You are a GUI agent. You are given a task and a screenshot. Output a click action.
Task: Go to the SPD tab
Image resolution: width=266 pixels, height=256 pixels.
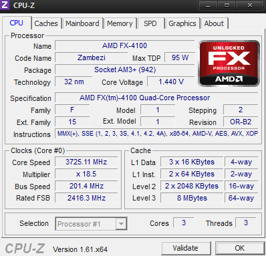pyautogui.click(x=150, y=23)
